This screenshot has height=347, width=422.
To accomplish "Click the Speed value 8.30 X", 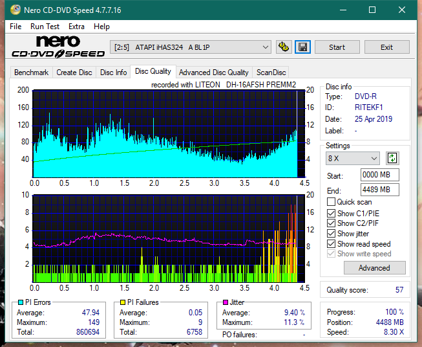I will pyautogui.click(x=394, y=331).
